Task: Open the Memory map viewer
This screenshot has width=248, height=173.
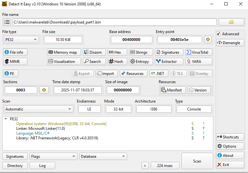Action: tap(63, 52)
